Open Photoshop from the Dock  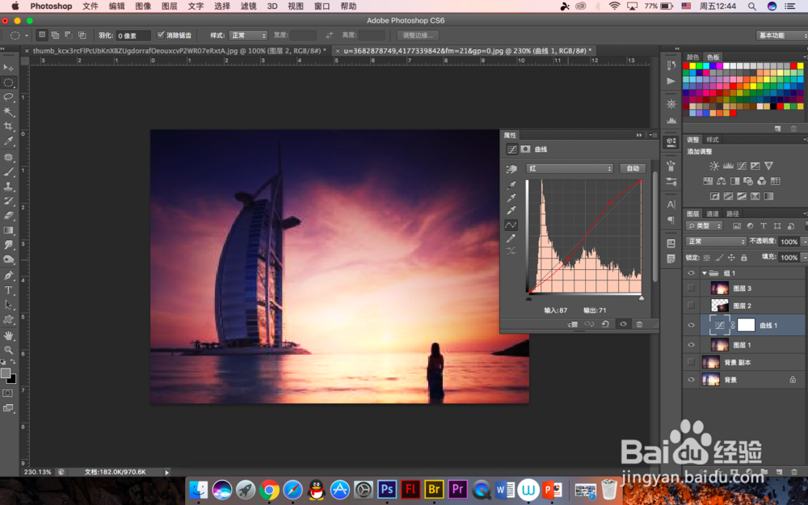coord(386,489)
